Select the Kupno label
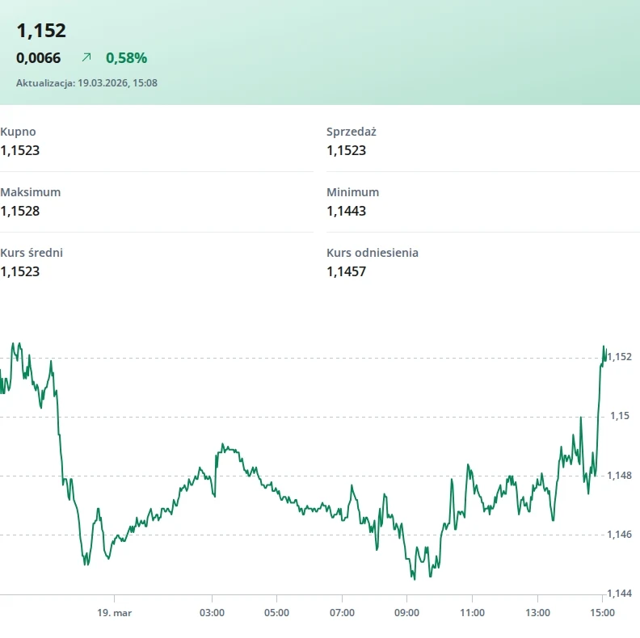 point(18,132)
